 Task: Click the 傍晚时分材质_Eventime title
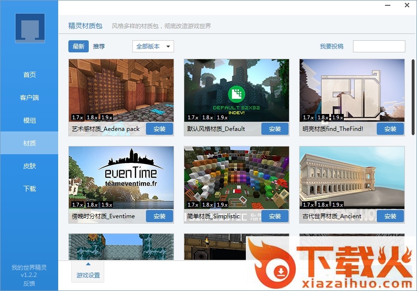[x=103, y=216]
